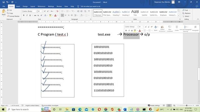Toggle Subscript formatting
The height and width of the screenshot is (112, 200).
click(x=38, y=15)
